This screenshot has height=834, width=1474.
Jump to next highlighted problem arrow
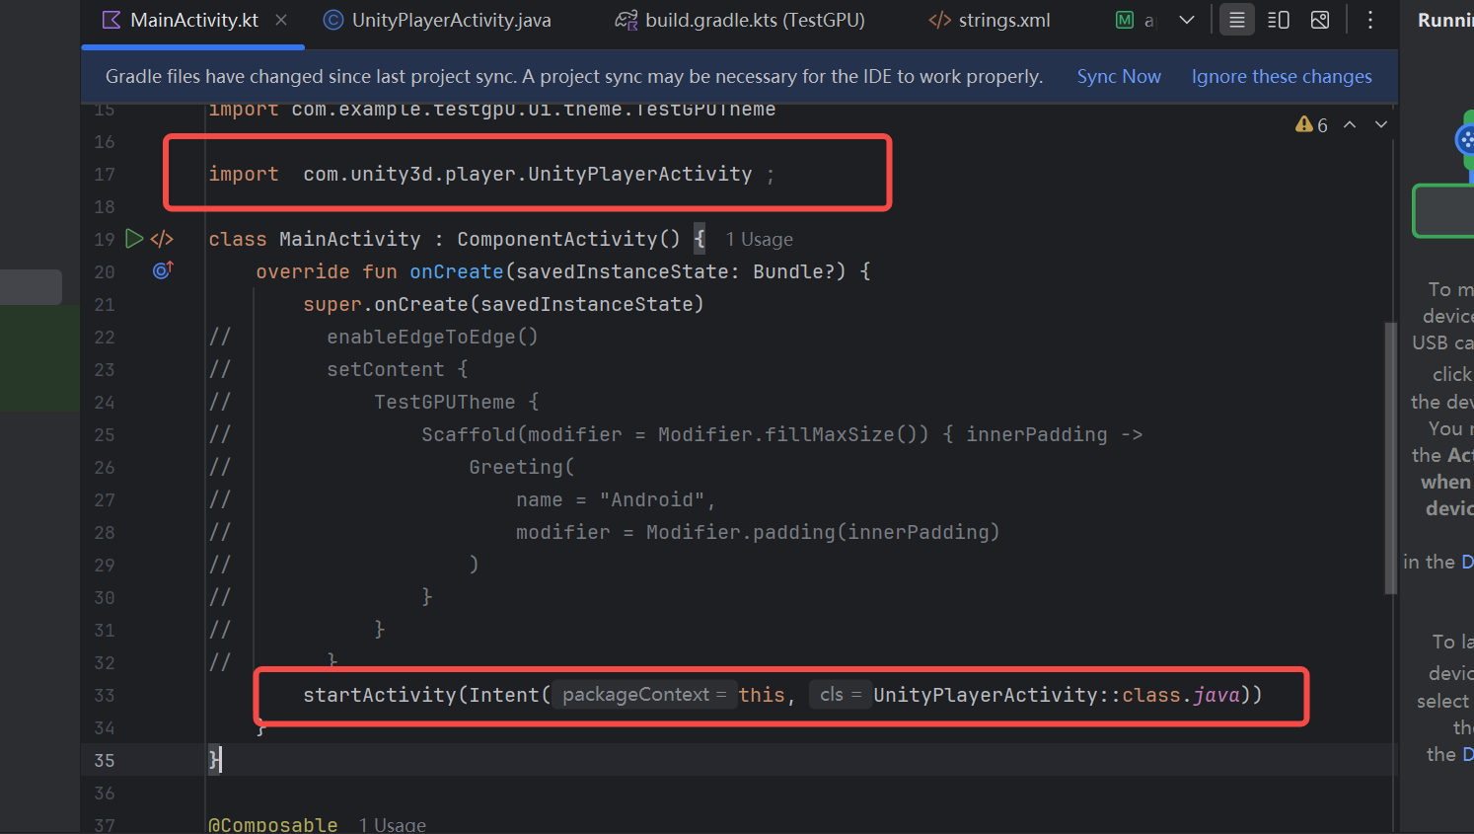click(x=1381, y=124)
